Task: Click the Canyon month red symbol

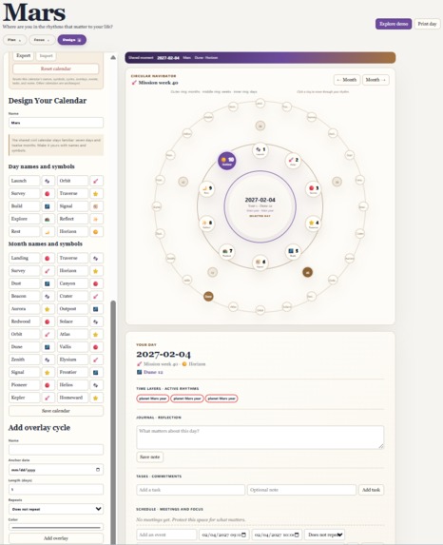Action: click(x=96, y=283)
